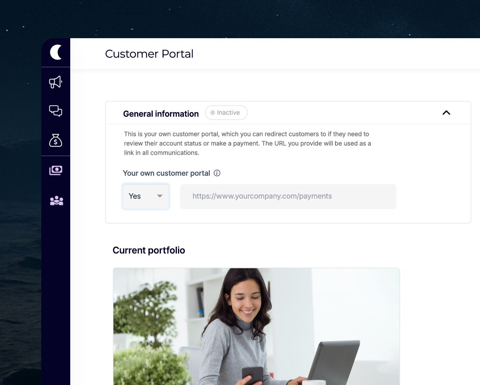Open the Yes dropdown selector
The height and width of the screenshot is (385, 480).
pos(146,196)
